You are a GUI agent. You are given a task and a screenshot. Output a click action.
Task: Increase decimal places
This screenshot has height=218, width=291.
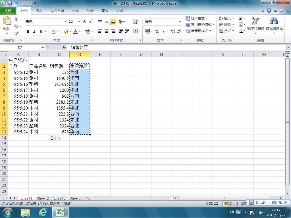pos(172,31)
